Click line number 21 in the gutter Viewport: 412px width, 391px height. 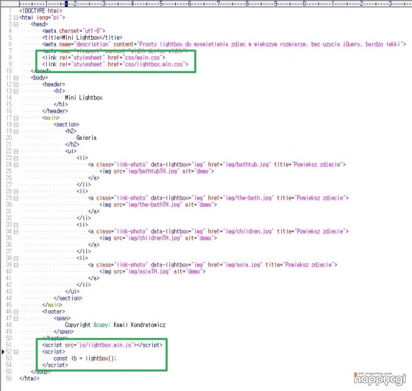coord(9,145)
